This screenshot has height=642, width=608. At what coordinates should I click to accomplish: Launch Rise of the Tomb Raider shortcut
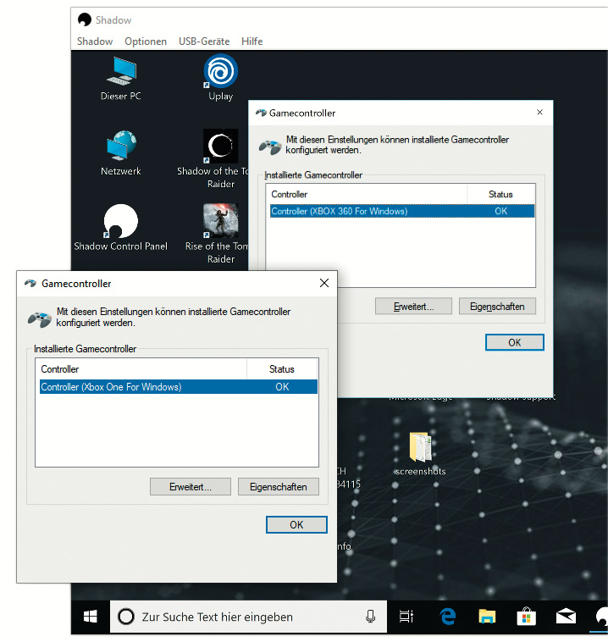tap(220, 224)
